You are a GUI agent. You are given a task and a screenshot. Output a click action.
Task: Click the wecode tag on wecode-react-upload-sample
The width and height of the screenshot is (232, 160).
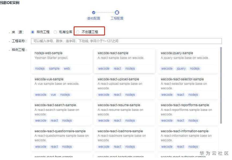tap(104, 95)
